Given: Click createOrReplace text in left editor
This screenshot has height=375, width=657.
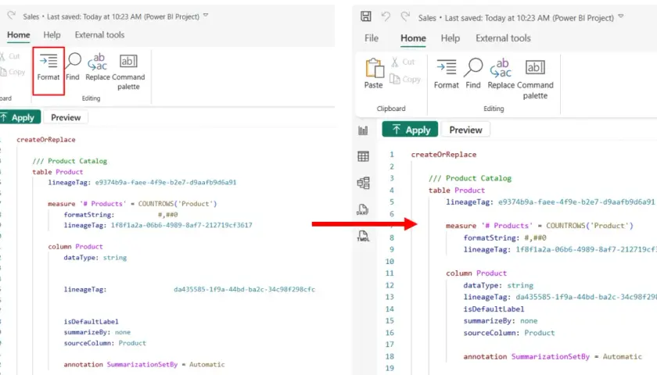Looking at the screenshot, I should pos(46,140).
